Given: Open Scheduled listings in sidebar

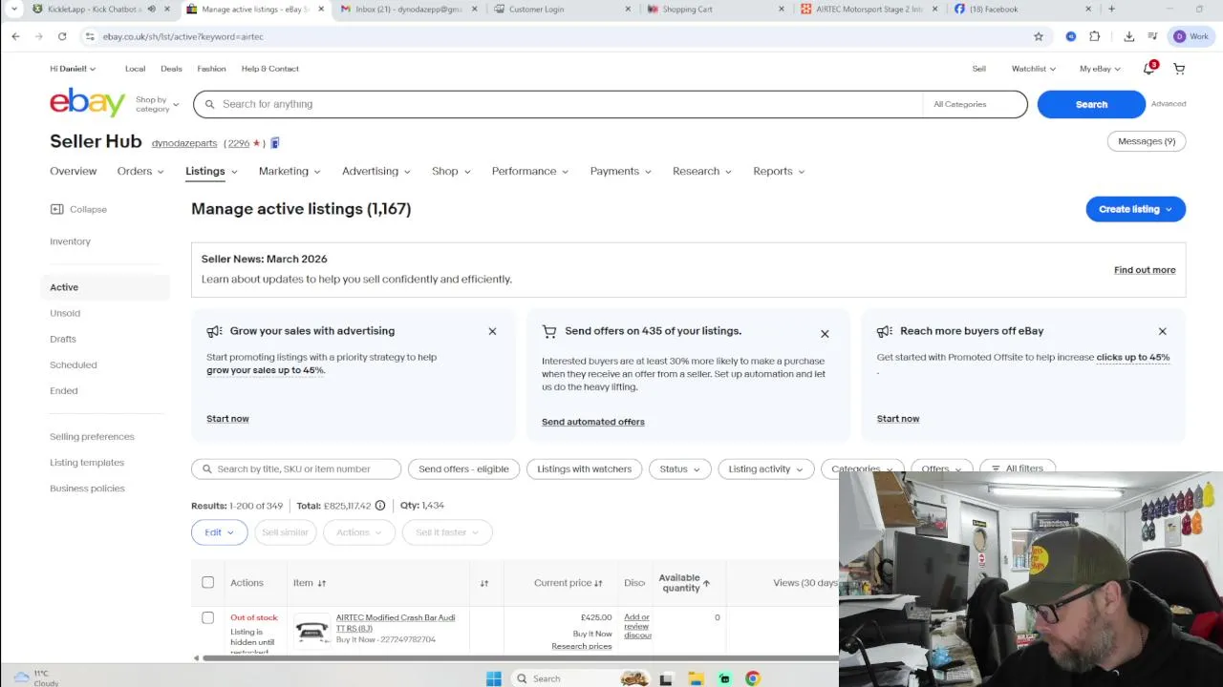Looking at the screenshot, I should (74, 364).
